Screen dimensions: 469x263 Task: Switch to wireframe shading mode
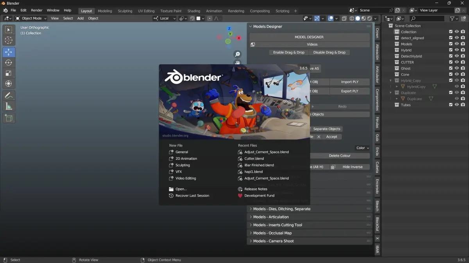(352, 18)
